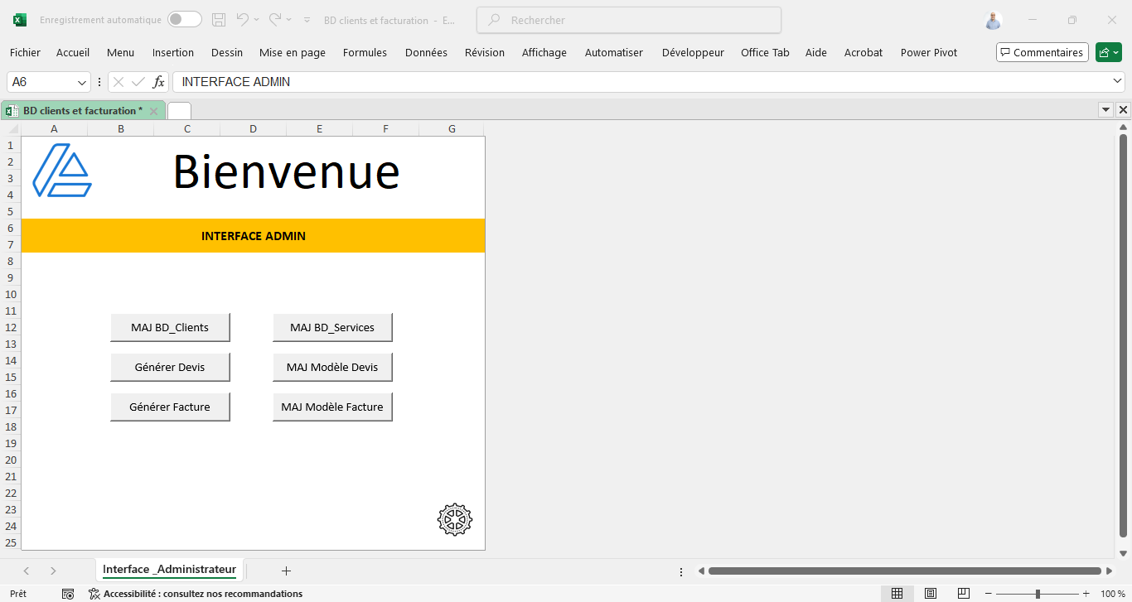Zoom out with the minus icon
Viewport: 1132px width, 602px height.
click(x=989, y=594)
